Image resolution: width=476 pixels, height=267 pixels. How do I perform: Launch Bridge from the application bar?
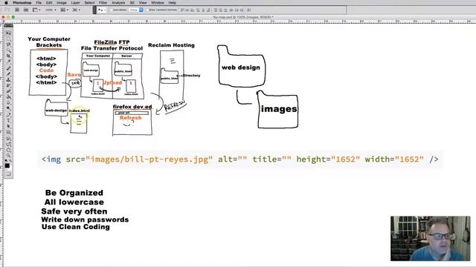16,10
